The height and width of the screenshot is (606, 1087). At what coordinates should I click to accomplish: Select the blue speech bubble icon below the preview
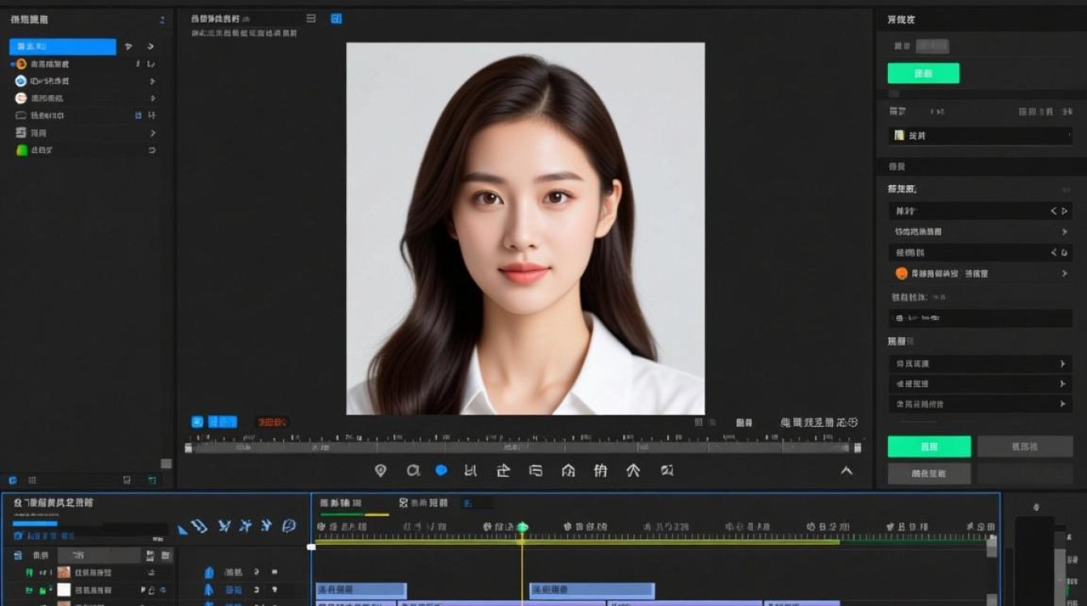(x=442, y=470)
